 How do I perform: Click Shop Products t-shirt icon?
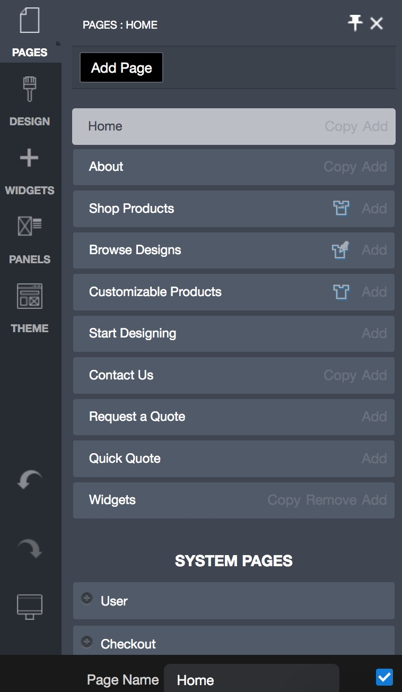(x=341, y=208)
